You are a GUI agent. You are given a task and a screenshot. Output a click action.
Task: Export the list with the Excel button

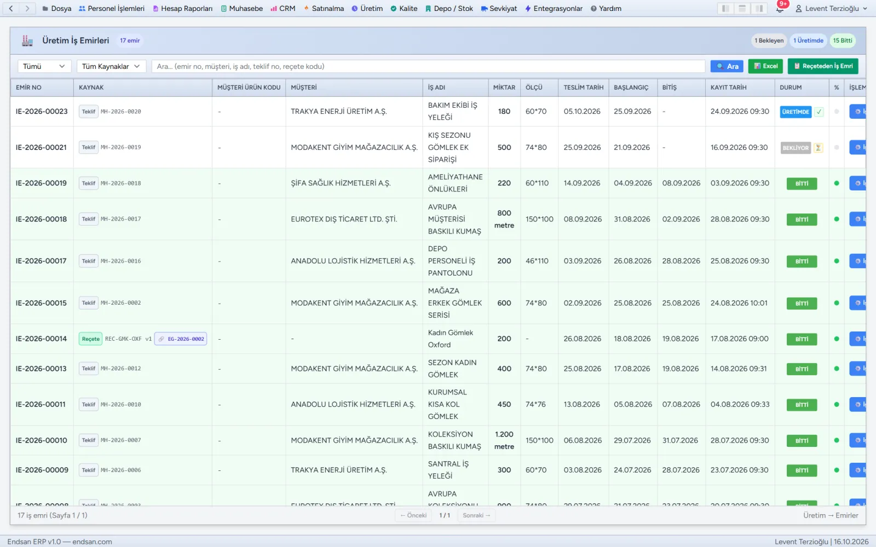[765, 66]
